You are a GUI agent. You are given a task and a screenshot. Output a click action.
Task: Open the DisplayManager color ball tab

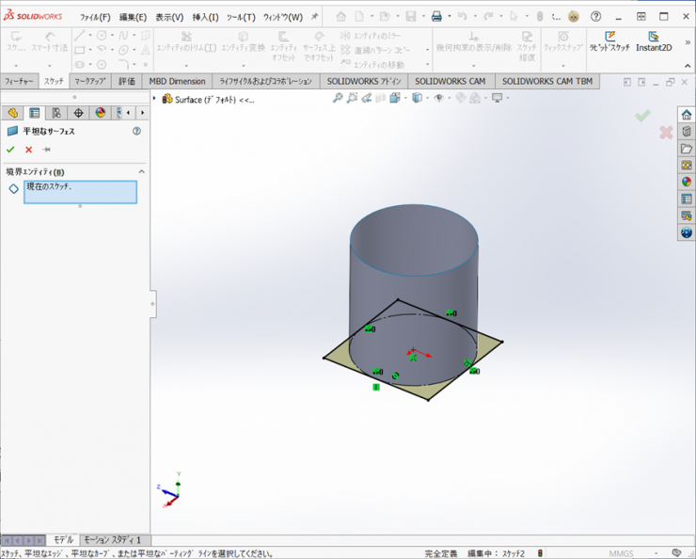pos(100,113)
